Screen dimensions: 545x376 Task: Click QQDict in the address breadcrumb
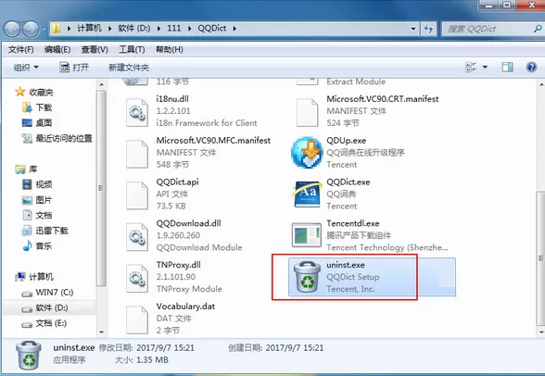pyautogui.click(x=212, y=29)
